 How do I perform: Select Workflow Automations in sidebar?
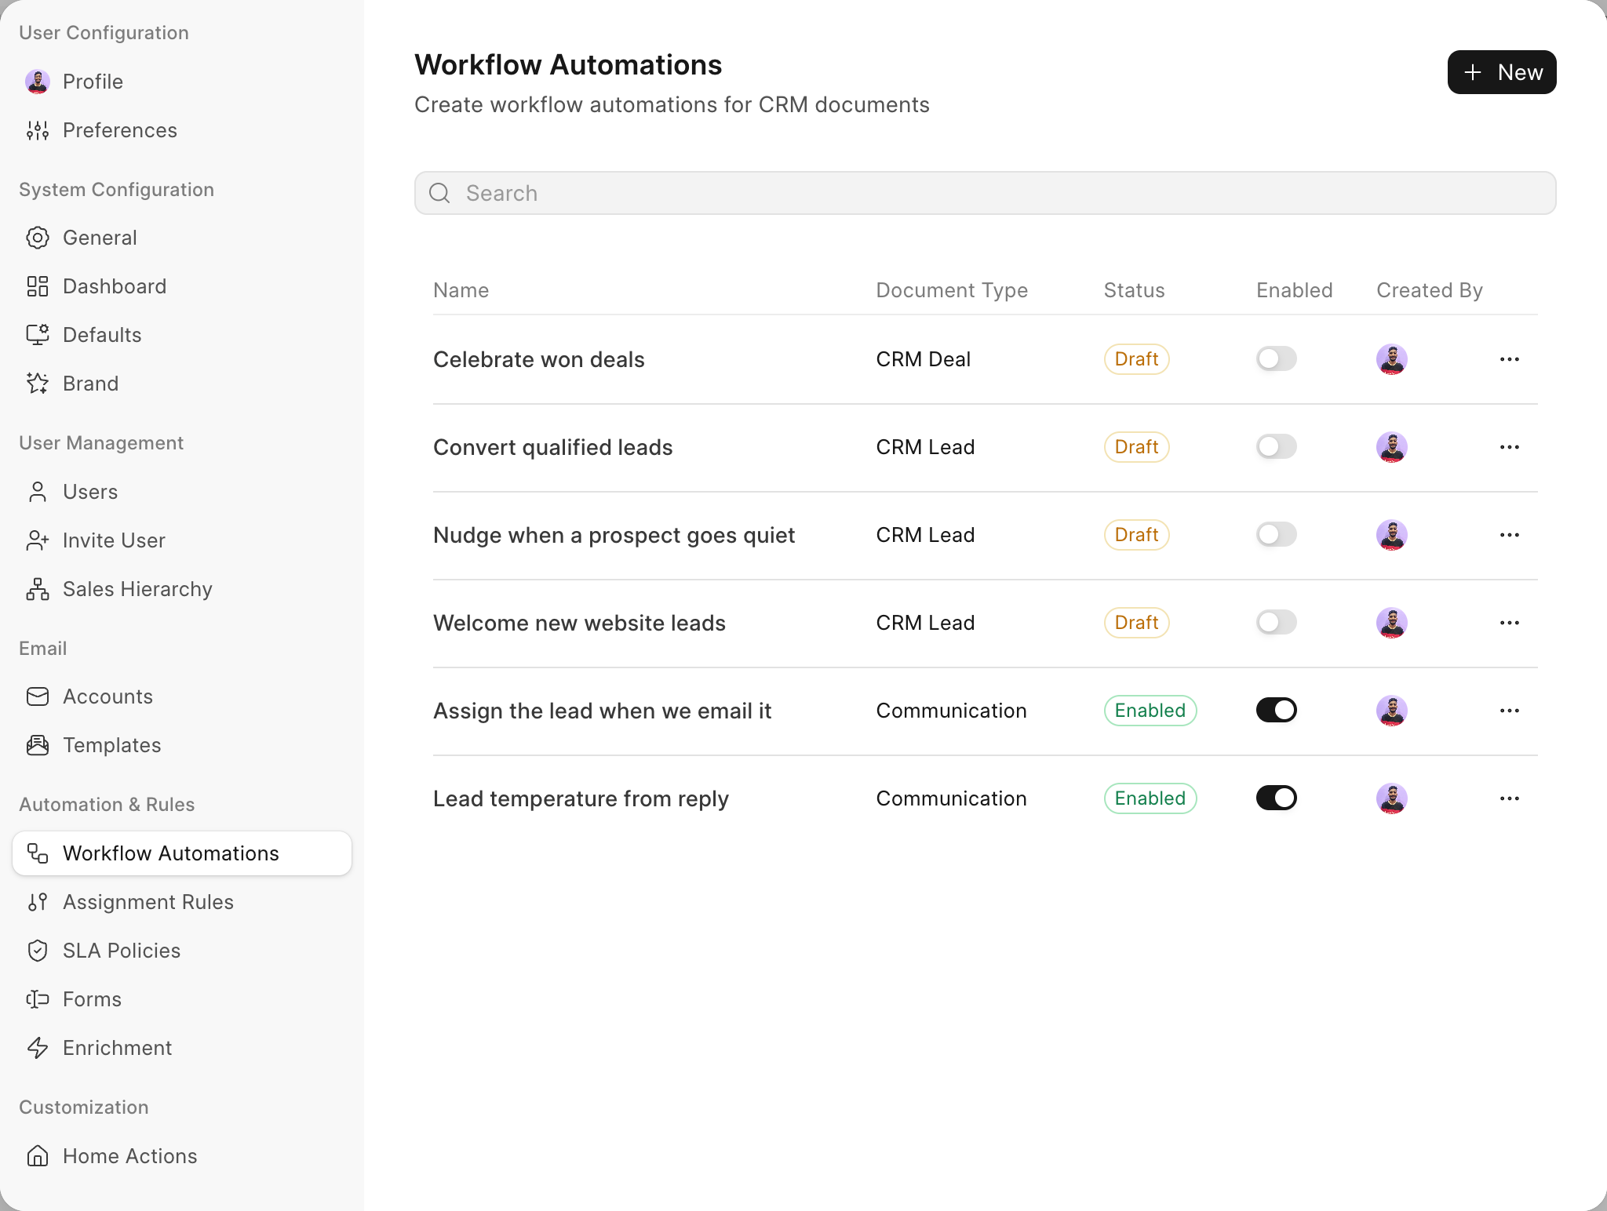point(182,853)
